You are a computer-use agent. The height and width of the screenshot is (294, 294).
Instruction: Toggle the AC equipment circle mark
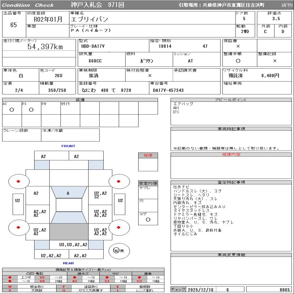[x=12, y=110]
